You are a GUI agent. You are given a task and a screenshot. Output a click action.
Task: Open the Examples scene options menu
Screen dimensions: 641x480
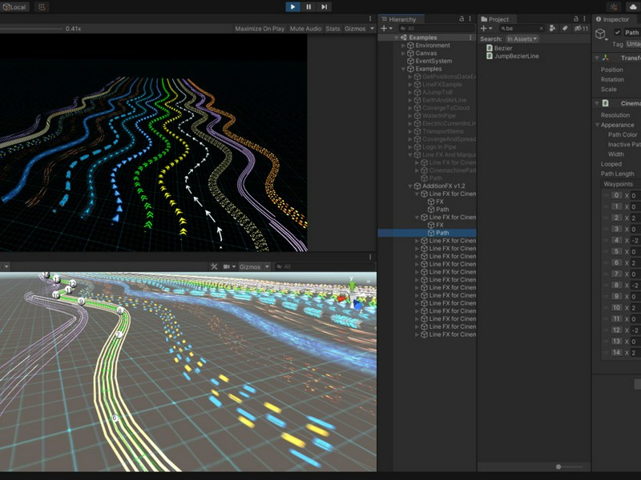pos(470,37)
